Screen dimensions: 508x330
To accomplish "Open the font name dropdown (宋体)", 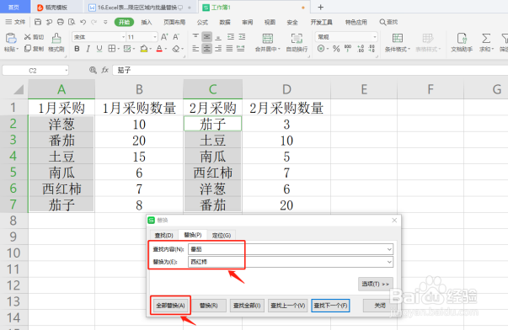I will click(124, 37).
